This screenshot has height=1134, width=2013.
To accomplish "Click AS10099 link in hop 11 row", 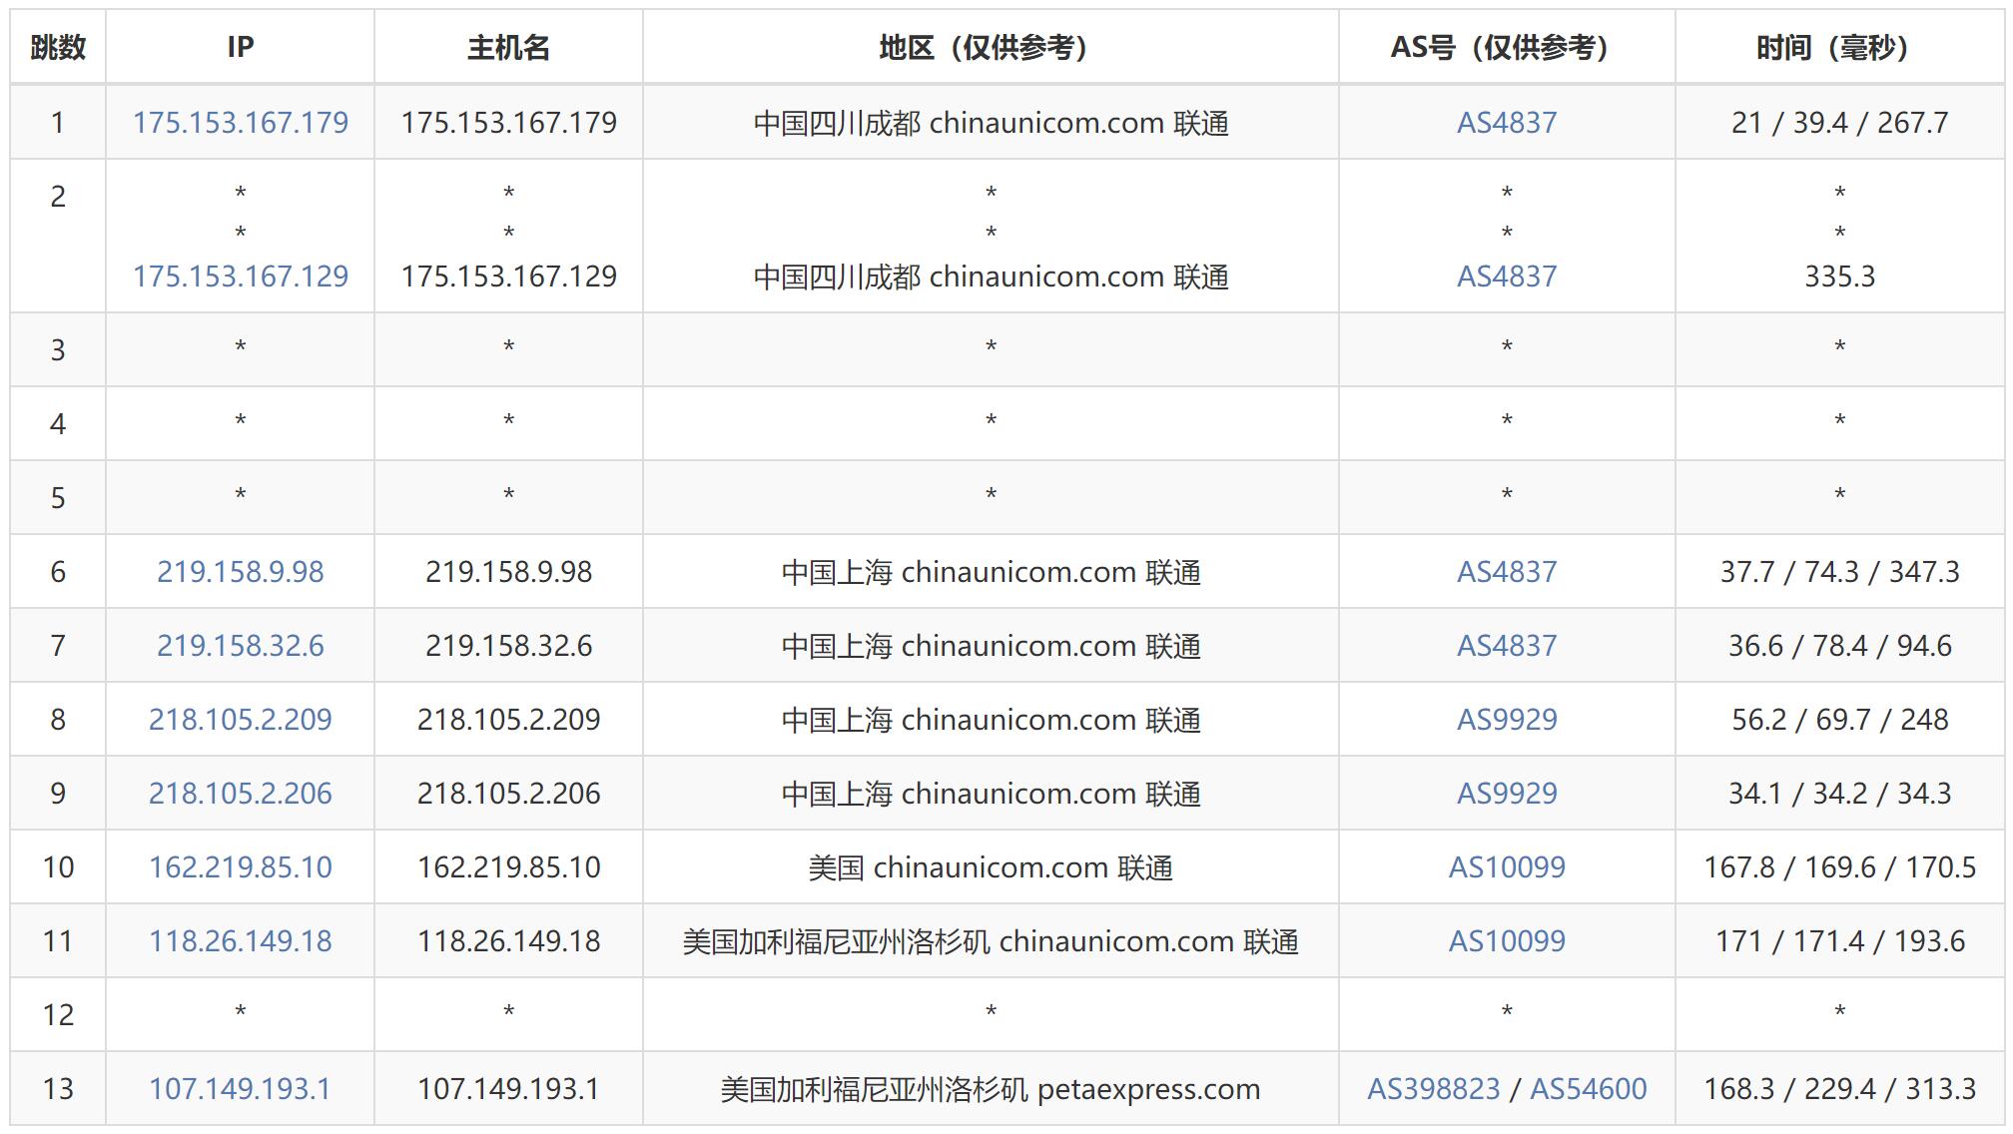I will tap(1507, 941).
